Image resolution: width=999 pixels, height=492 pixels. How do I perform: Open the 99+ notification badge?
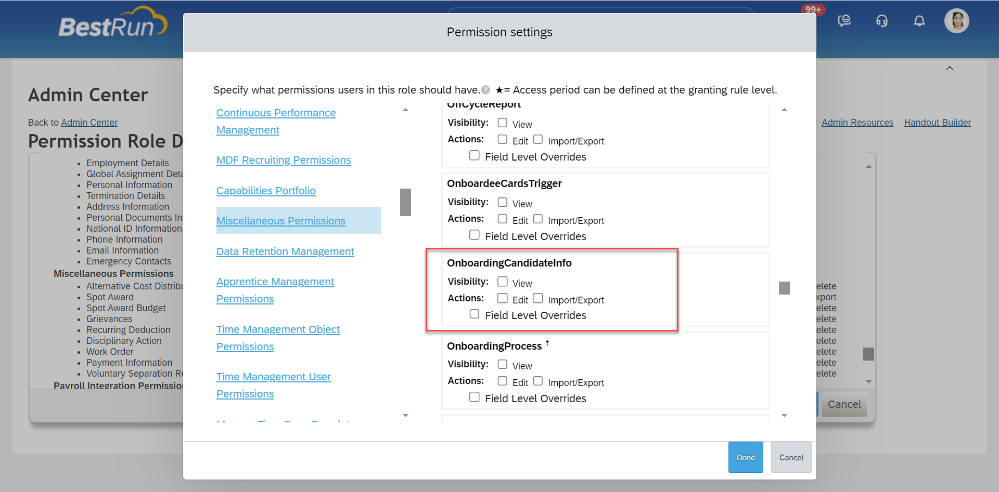pos(813,9)
